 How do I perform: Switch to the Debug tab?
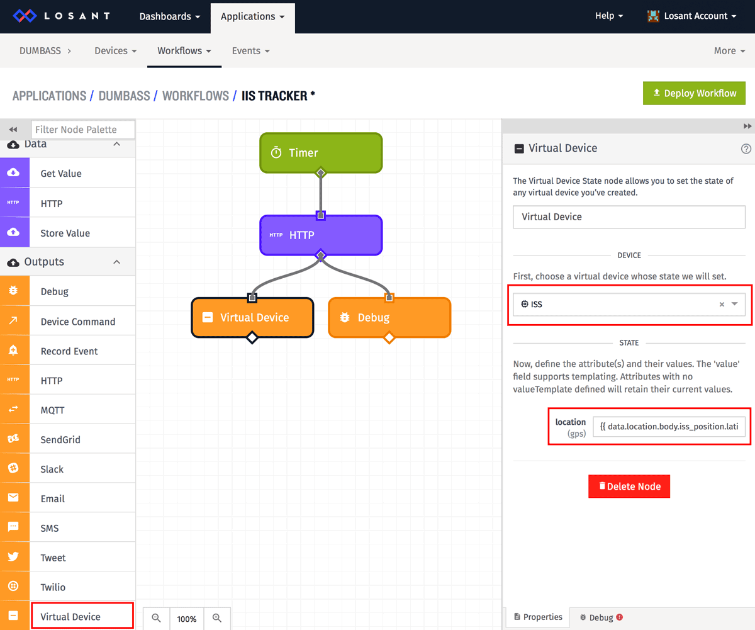pyautogui.click(x=601, y=618)
